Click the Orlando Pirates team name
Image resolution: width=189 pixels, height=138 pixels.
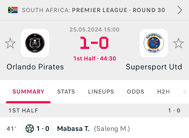35,67
